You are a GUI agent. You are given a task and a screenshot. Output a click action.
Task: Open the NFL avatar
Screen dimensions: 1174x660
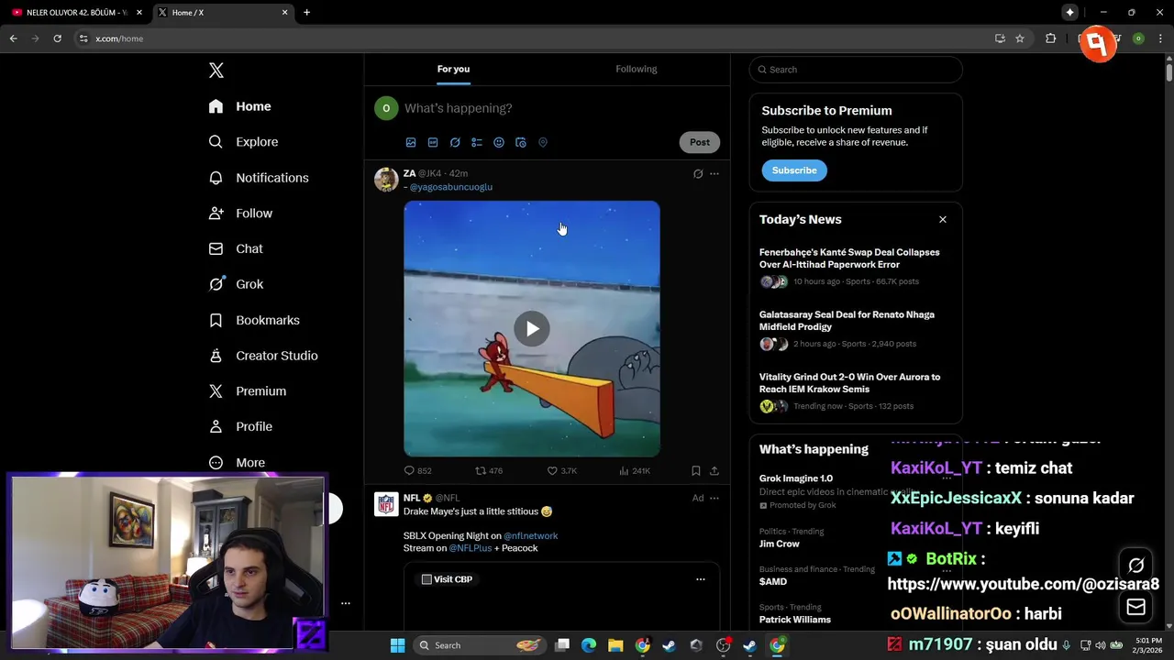[x=386, y=504]
